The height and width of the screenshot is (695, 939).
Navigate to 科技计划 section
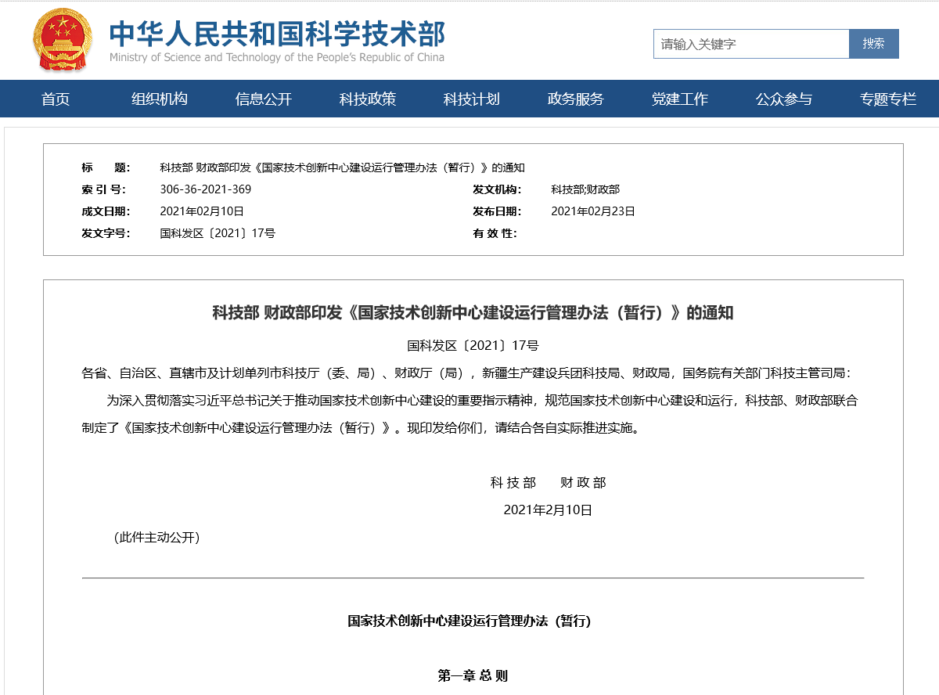(x=472, y=99)
